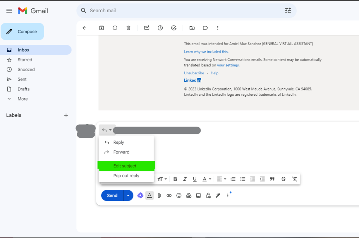Go back to inbox with back arrow

84,28
